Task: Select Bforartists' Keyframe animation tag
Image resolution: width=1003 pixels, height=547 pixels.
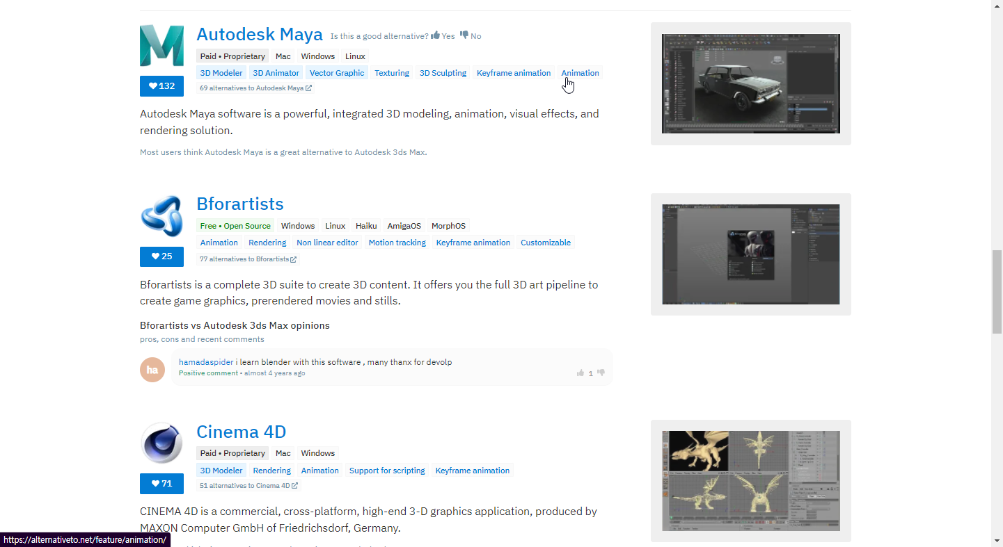Action: (x=473, y=243)
